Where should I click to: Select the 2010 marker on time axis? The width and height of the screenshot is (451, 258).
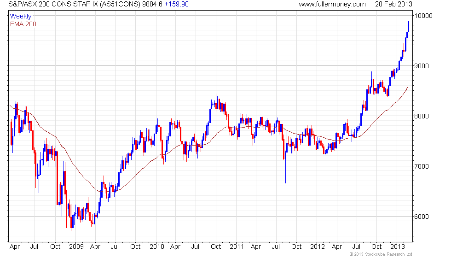pos(157,246)
